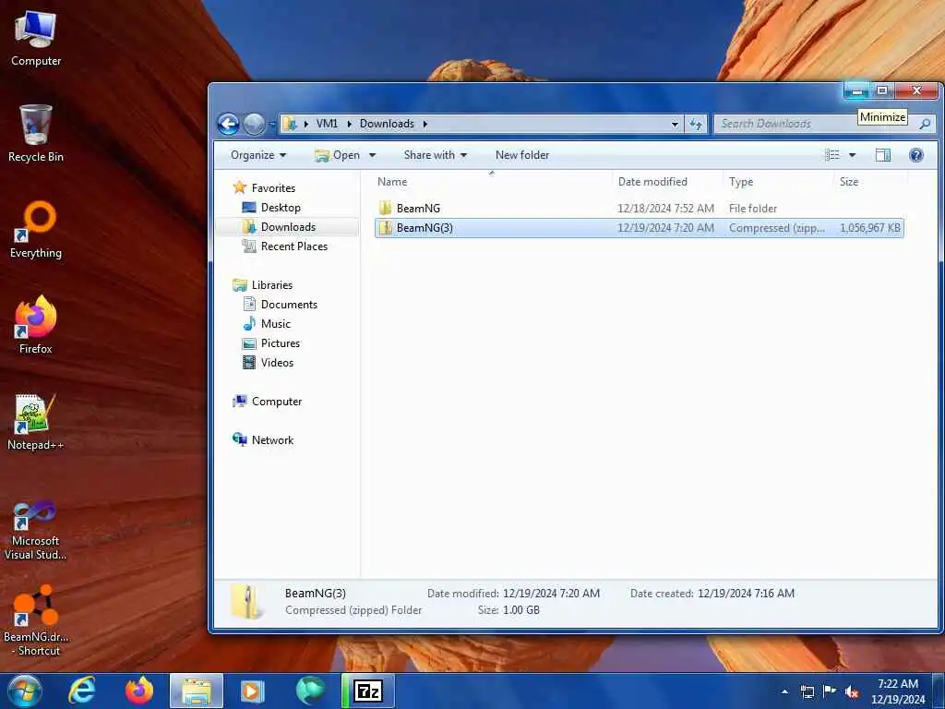Open the Share with dropdown

coord(436,155)
